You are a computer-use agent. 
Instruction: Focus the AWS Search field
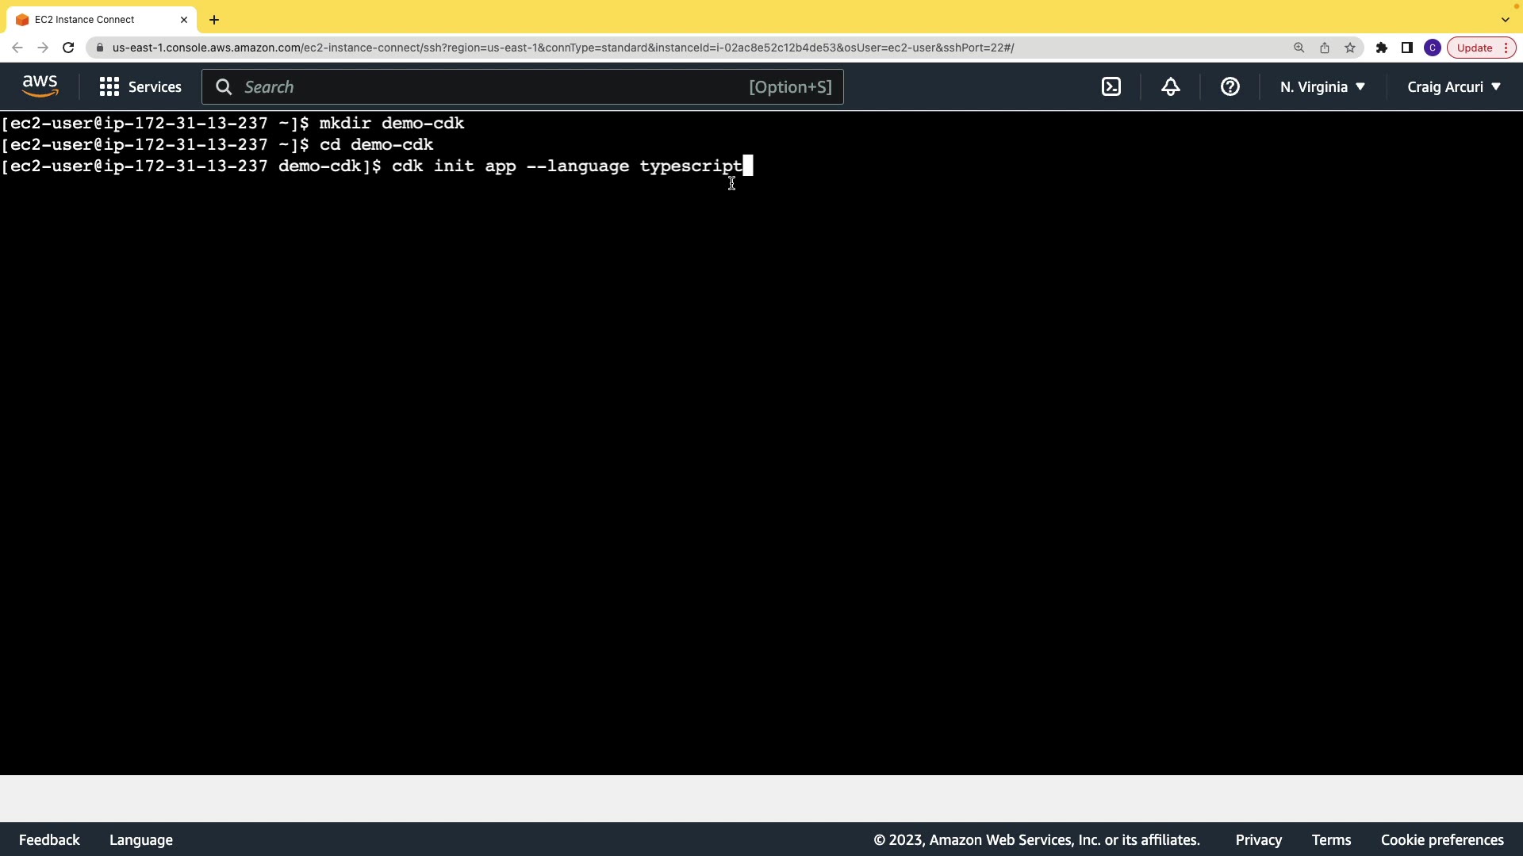(492, 87)
